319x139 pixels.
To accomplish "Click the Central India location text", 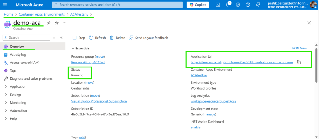I will pyautogui.click(x=80, y=88).
